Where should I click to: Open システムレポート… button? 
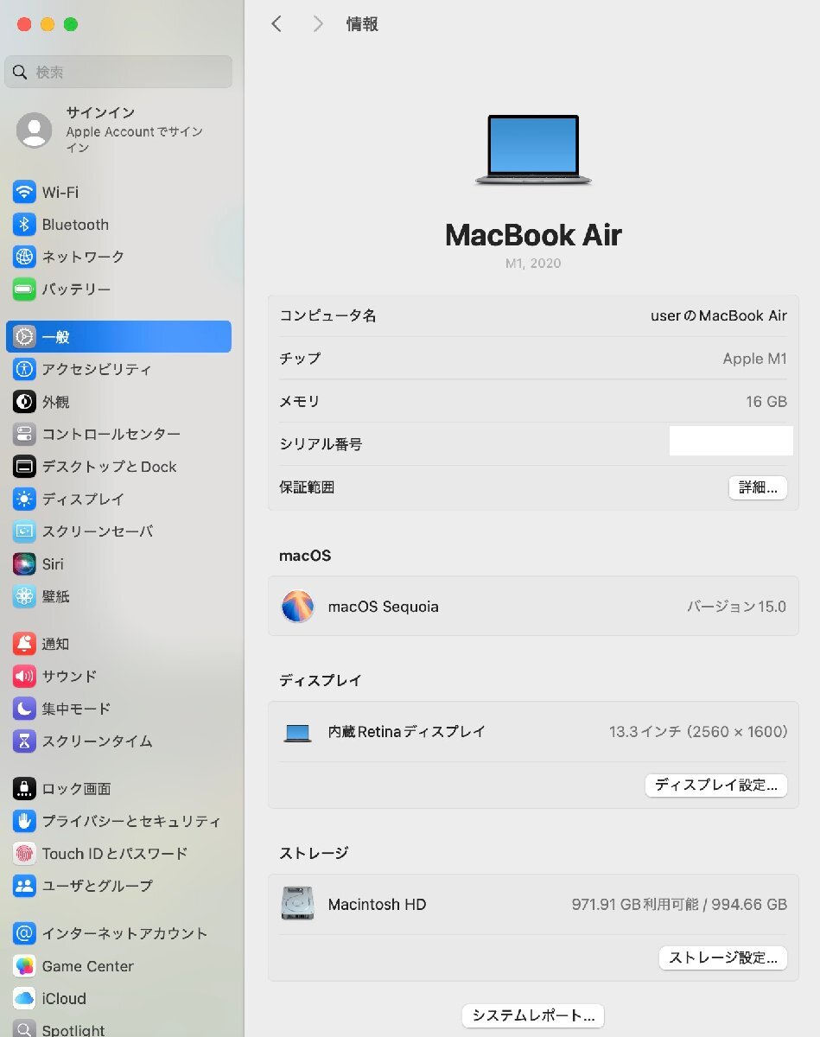pos(533,1015)
